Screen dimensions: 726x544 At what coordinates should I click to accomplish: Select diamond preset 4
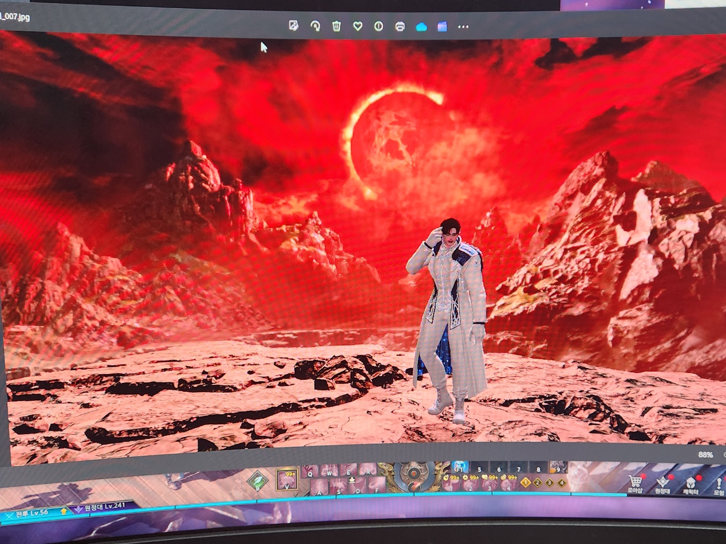click(561, 482)
